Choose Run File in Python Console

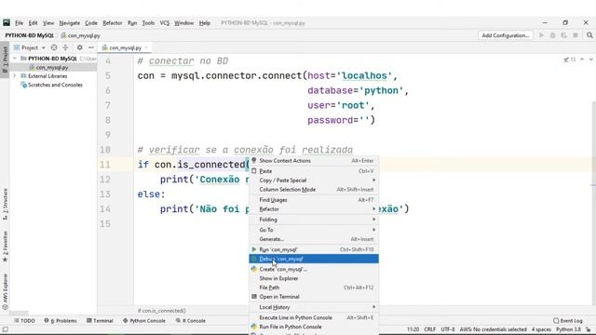tap(314, 327)
